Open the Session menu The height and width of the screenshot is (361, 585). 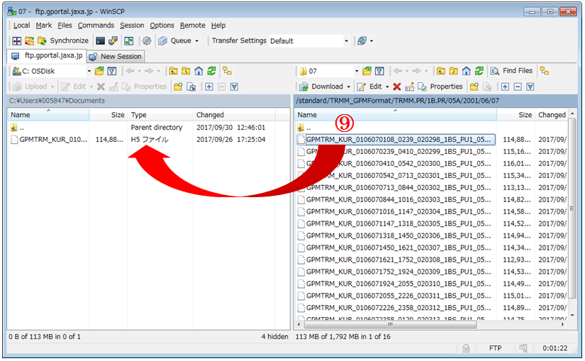click(132, 26)
